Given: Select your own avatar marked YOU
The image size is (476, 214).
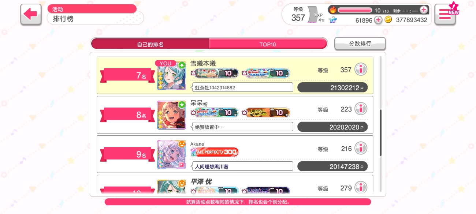Looking at the screenshot, I should 171,75.
